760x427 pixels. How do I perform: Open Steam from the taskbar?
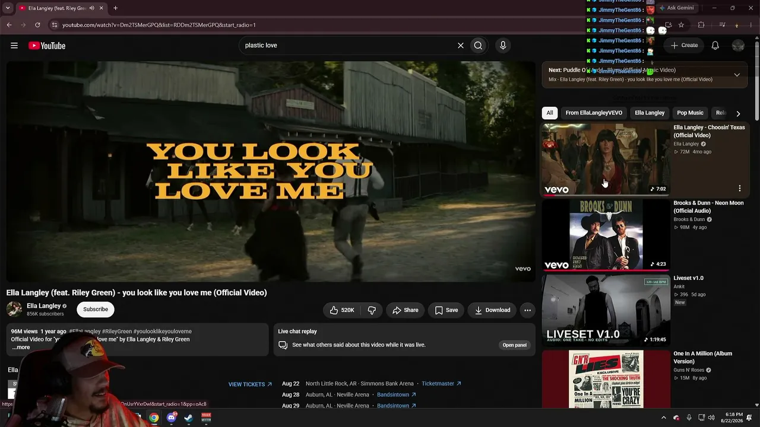tap(189, 418)
